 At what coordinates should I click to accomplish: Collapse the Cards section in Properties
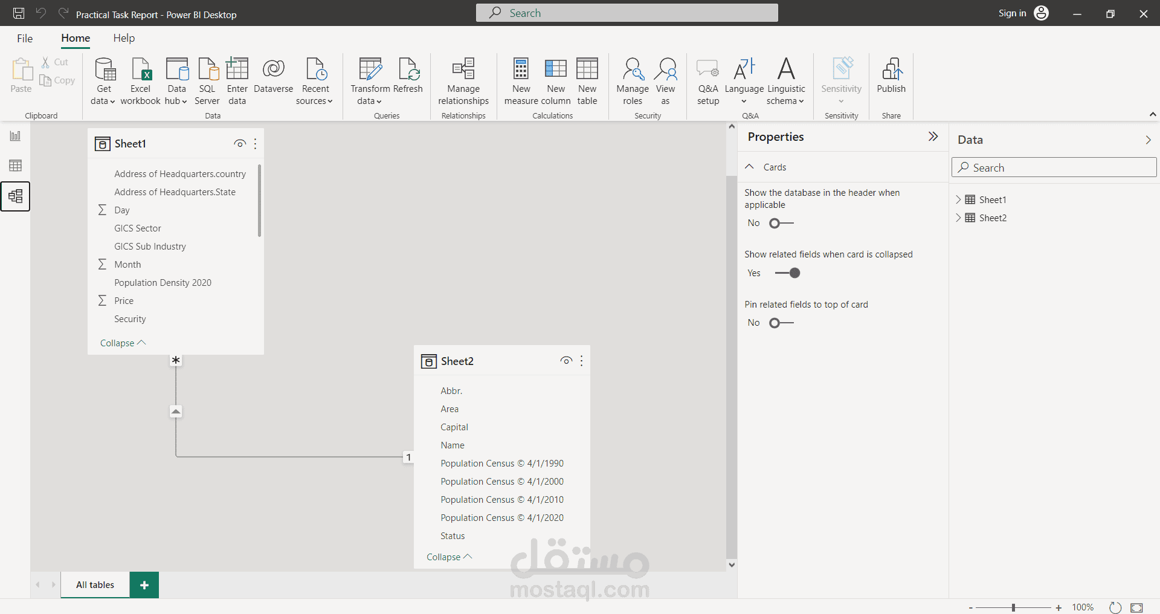pyautogui.click(x=750, y=167)
